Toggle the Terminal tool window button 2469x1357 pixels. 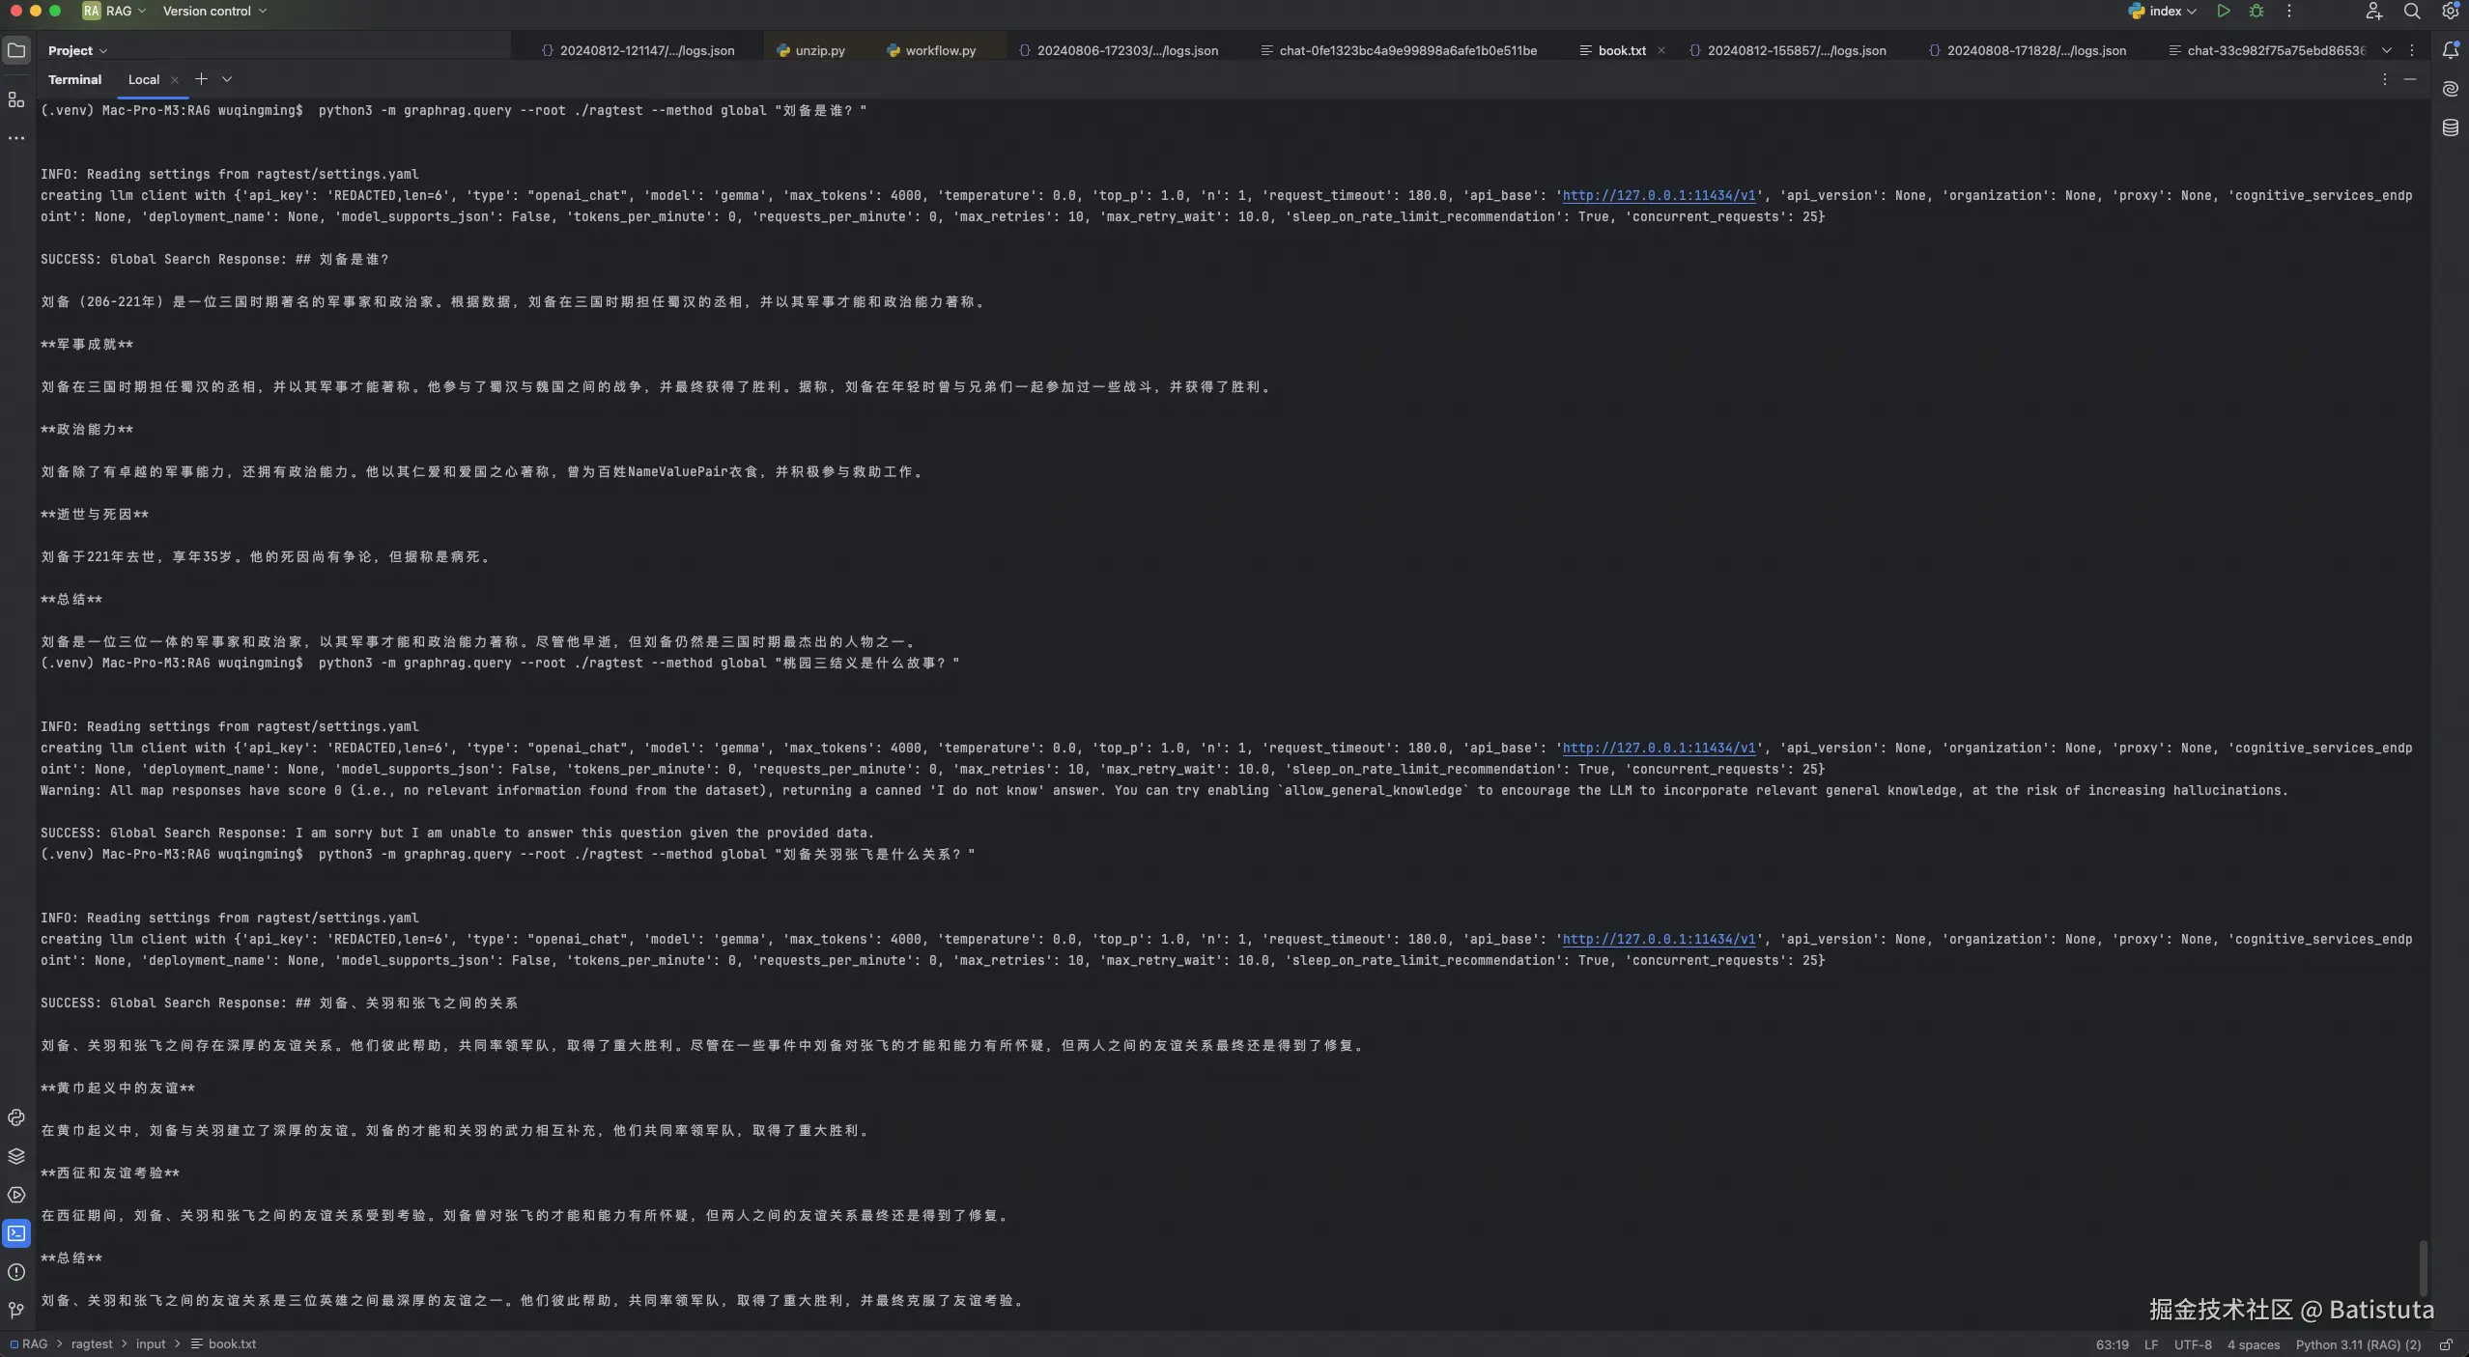16,1233
